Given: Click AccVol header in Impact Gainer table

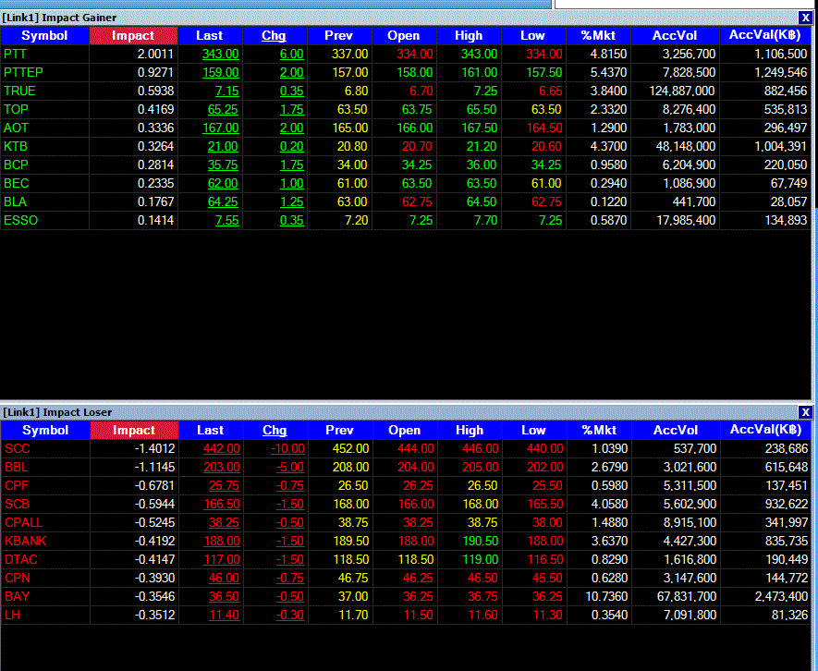Looking at the screenshot, I should point(675,35).
